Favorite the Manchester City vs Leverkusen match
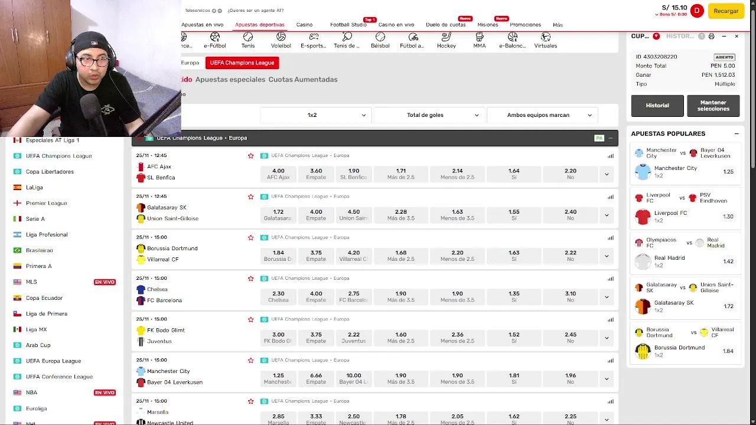This screenshot has height=425, width=756. tap(251, 360)
